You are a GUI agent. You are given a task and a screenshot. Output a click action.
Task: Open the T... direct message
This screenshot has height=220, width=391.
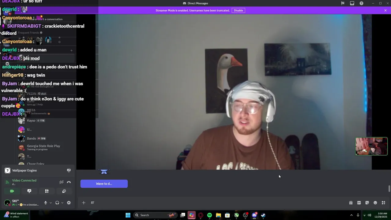coord(46,156)
